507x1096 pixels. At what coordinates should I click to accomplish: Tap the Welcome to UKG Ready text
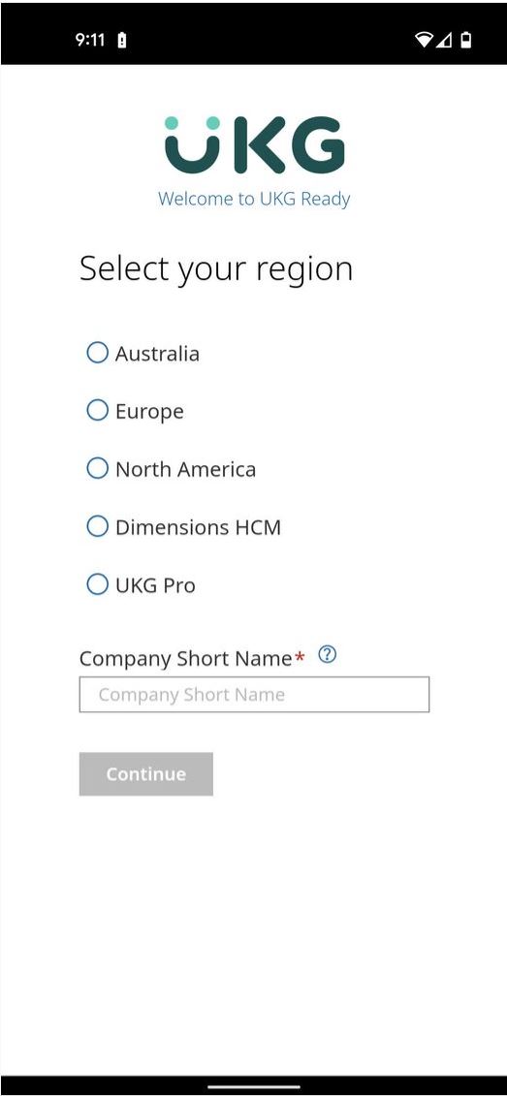pos(254,200)
